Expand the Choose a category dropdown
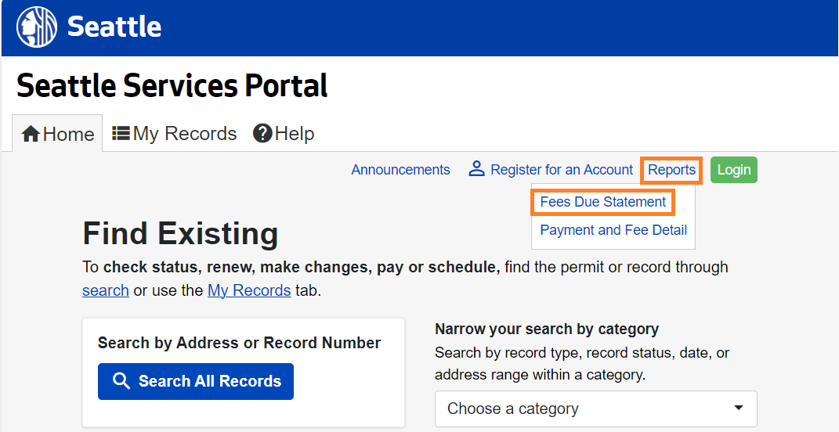Image resolution: width=839 pixels, height=432 pixels. pyautogui.click(x=595, y=409)
